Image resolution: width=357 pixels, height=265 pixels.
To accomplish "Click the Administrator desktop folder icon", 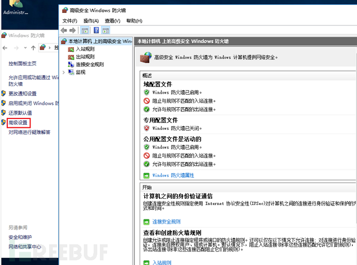I will (16, 4).
